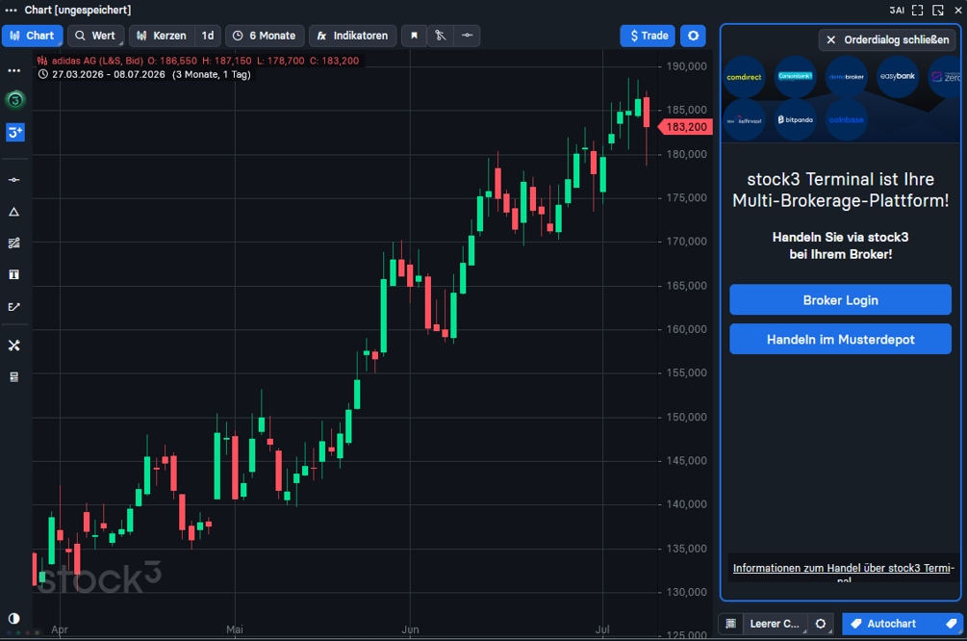Select the Fibonacci/trend lines drawing tool

(x=14, y=244)
